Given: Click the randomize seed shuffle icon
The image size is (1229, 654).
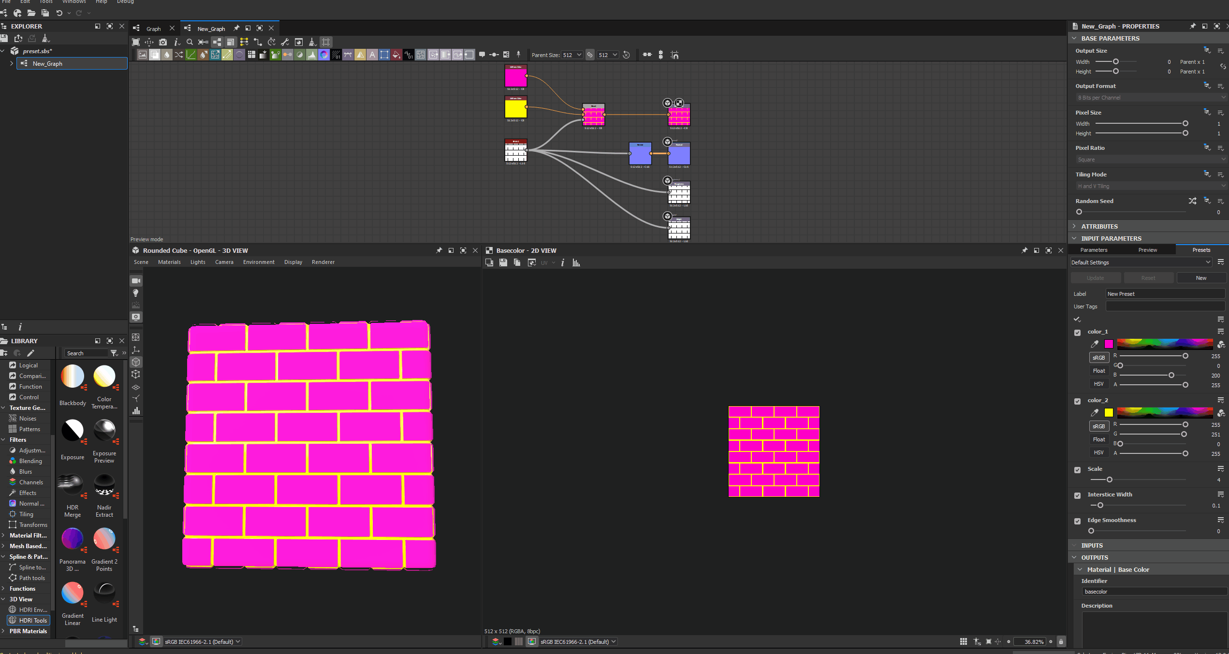Looking at the screenshot, I should (x=1192, y=201).
